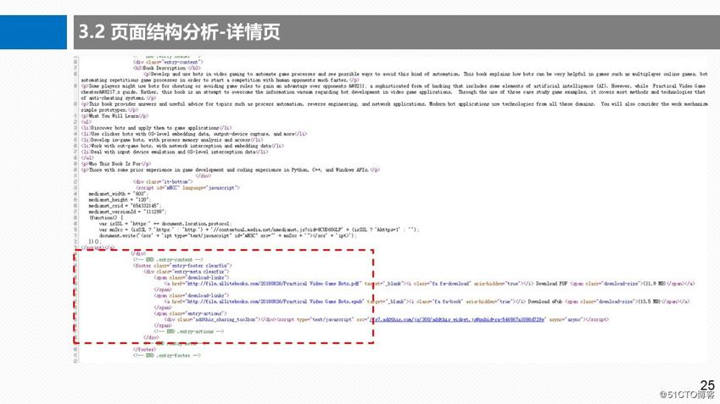This screenshot has width=720, height=404.
Task: Open the Practical Video Game Bots.epub href link
Action: [x=275, y=302]
